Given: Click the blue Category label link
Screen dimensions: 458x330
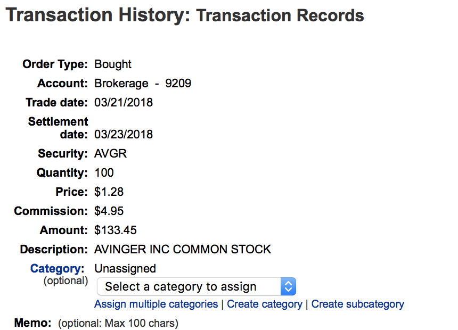Looking at the screenshot, I should tap(58, 269).
